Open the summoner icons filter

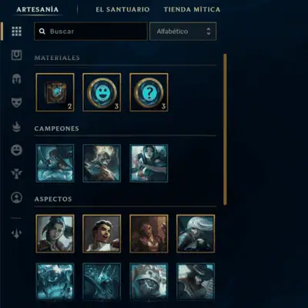(x=17, y=198)
